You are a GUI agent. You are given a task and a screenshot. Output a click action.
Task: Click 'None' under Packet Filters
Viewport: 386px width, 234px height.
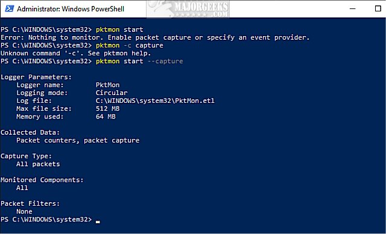pos(24,211)
